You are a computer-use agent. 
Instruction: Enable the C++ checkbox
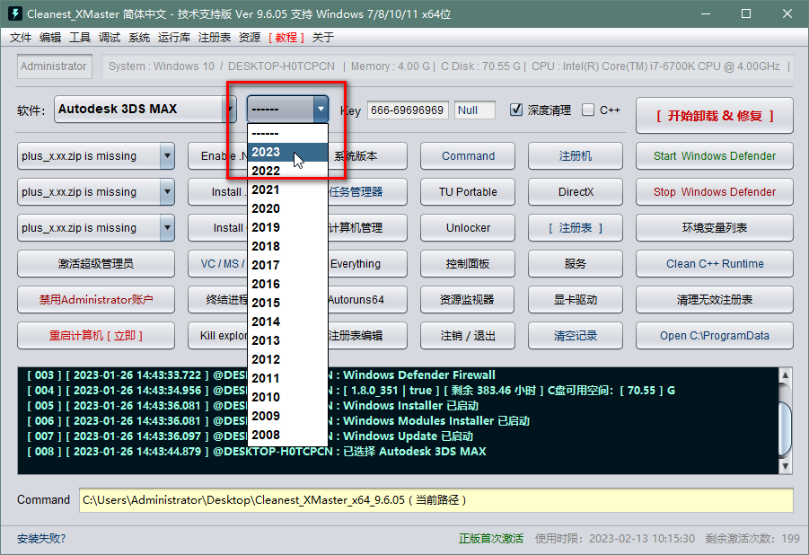587,110
